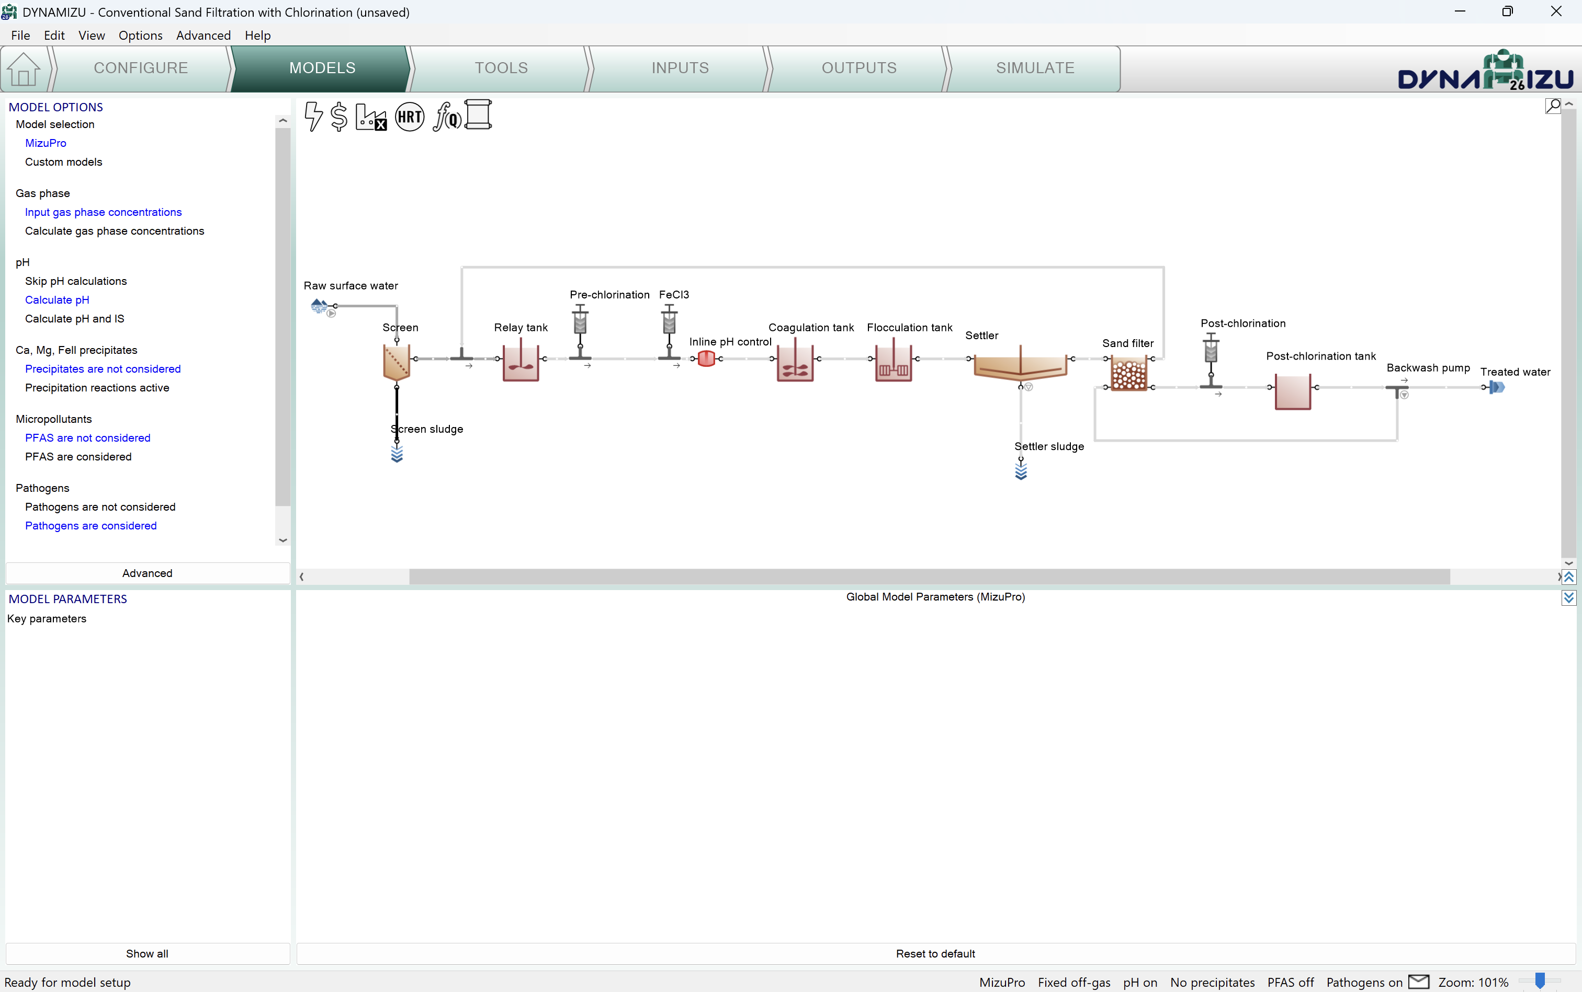Choose the PFAS are considered option

[x=78, y=457]
